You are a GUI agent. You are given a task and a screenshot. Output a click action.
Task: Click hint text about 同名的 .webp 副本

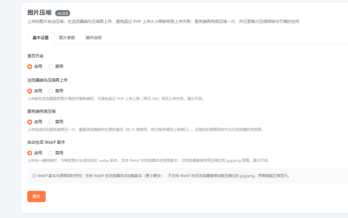coord(149,161)
